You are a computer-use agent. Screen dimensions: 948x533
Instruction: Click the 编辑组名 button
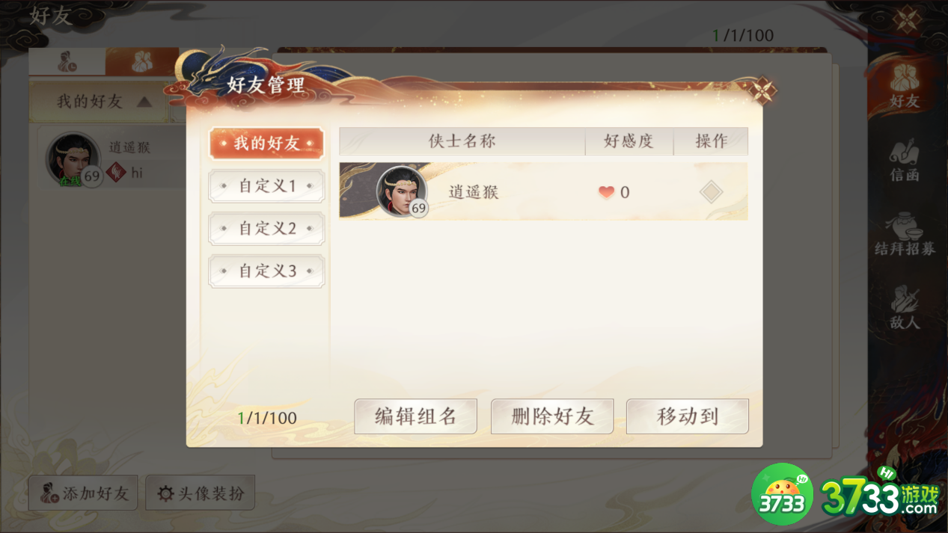[415, 416]
